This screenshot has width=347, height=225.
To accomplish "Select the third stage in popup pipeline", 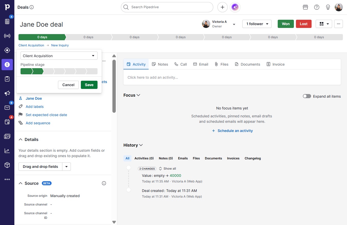I will click(x=49, y=71).
